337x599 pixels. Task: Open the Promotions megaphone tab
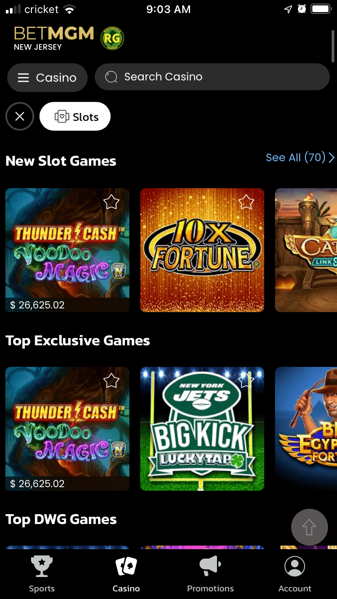pos(210,574)
